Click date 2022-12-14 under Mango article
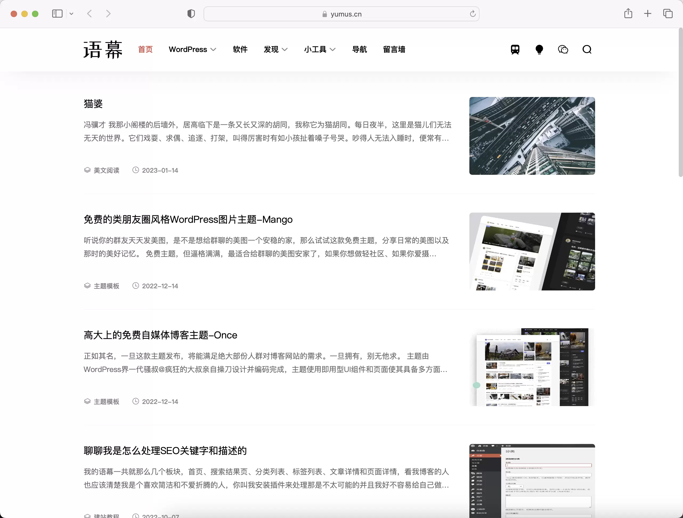The height and width of the screenshot is (518, 683). click(x=160, y=286)
